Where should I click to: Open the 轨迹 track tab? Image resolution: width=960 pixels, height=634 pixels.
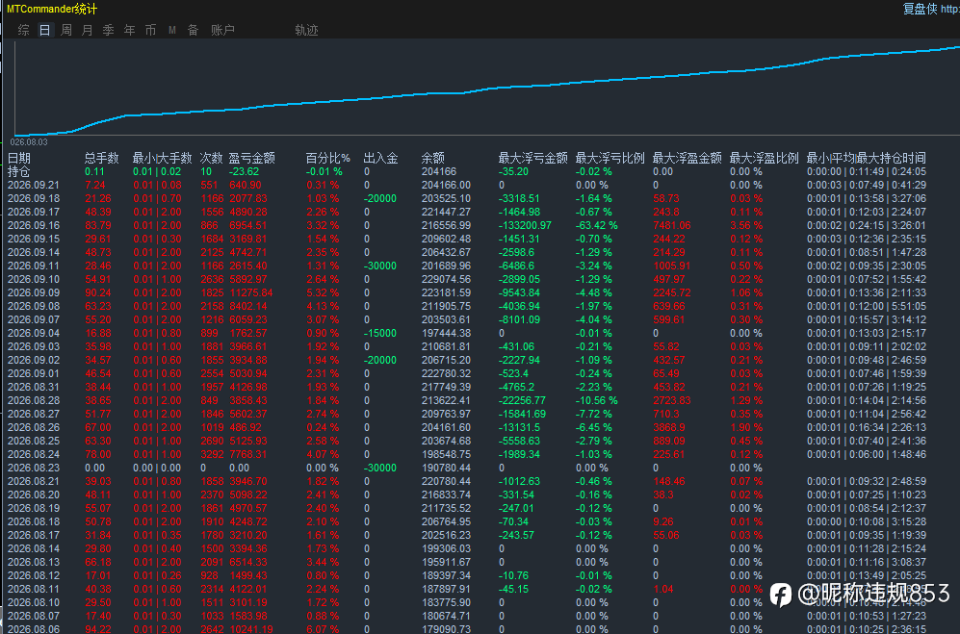click(307, 30)
